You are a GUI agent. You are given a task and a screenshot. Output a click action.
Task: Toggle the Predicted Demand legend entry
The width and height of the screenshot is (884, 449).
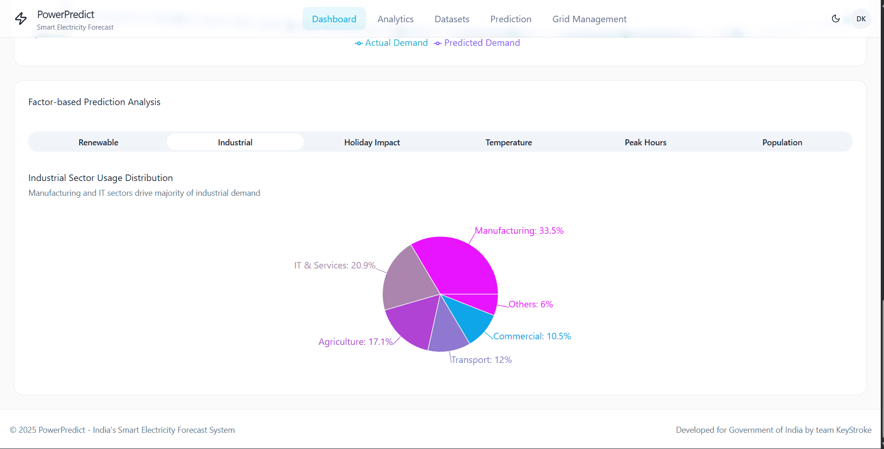coord(477,43)
